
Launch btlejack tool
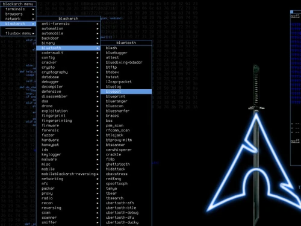(126, 135)
